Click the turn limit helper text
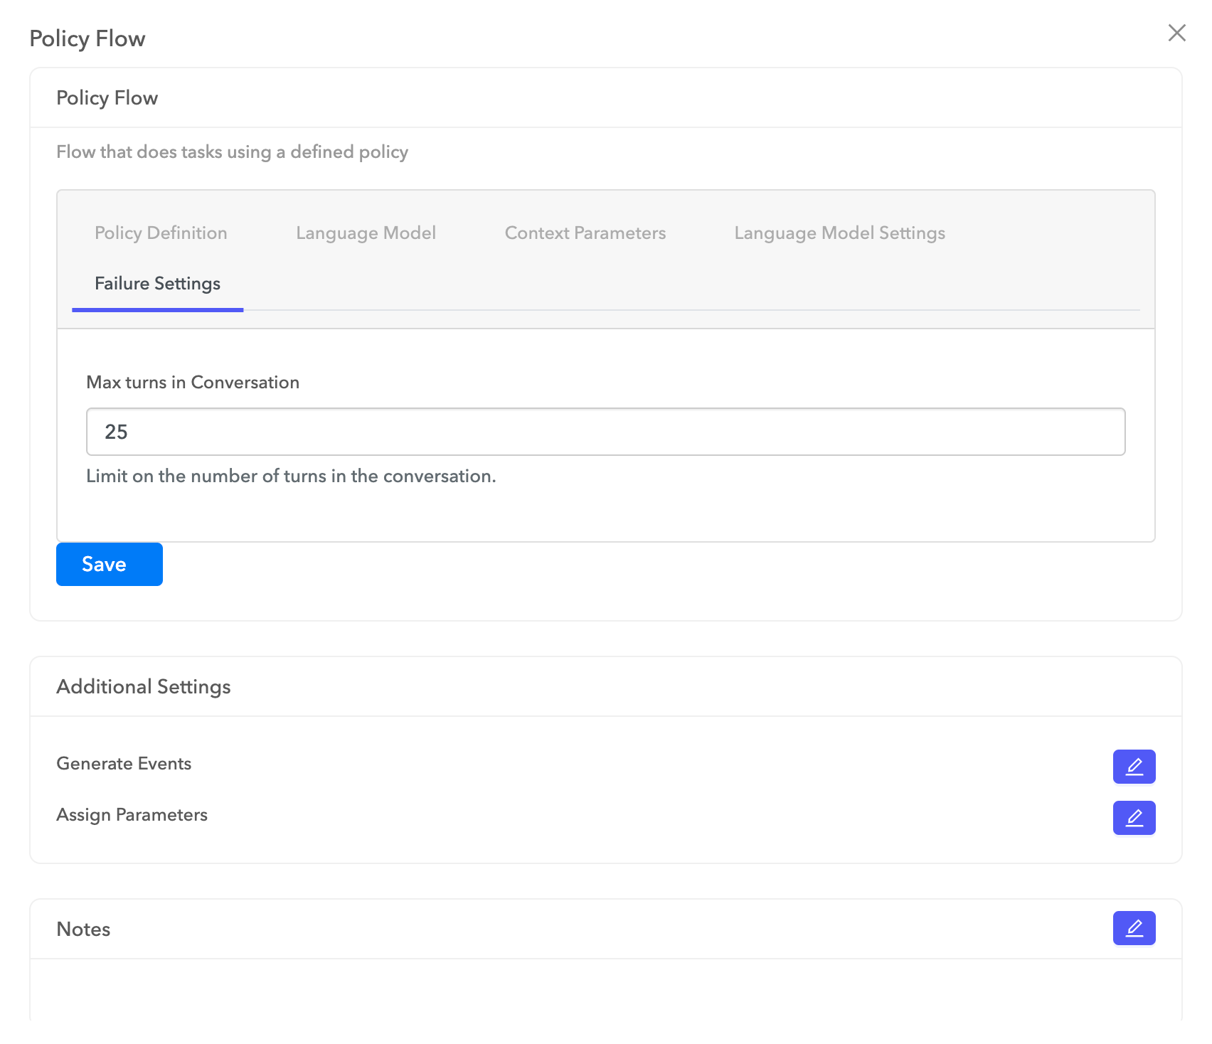This screenshot has height=1044, width=1212. point(291,476)
